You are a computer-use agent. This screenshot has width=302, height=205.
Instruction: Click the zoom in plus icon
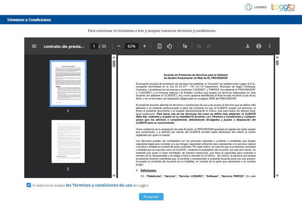click(144, 46)
